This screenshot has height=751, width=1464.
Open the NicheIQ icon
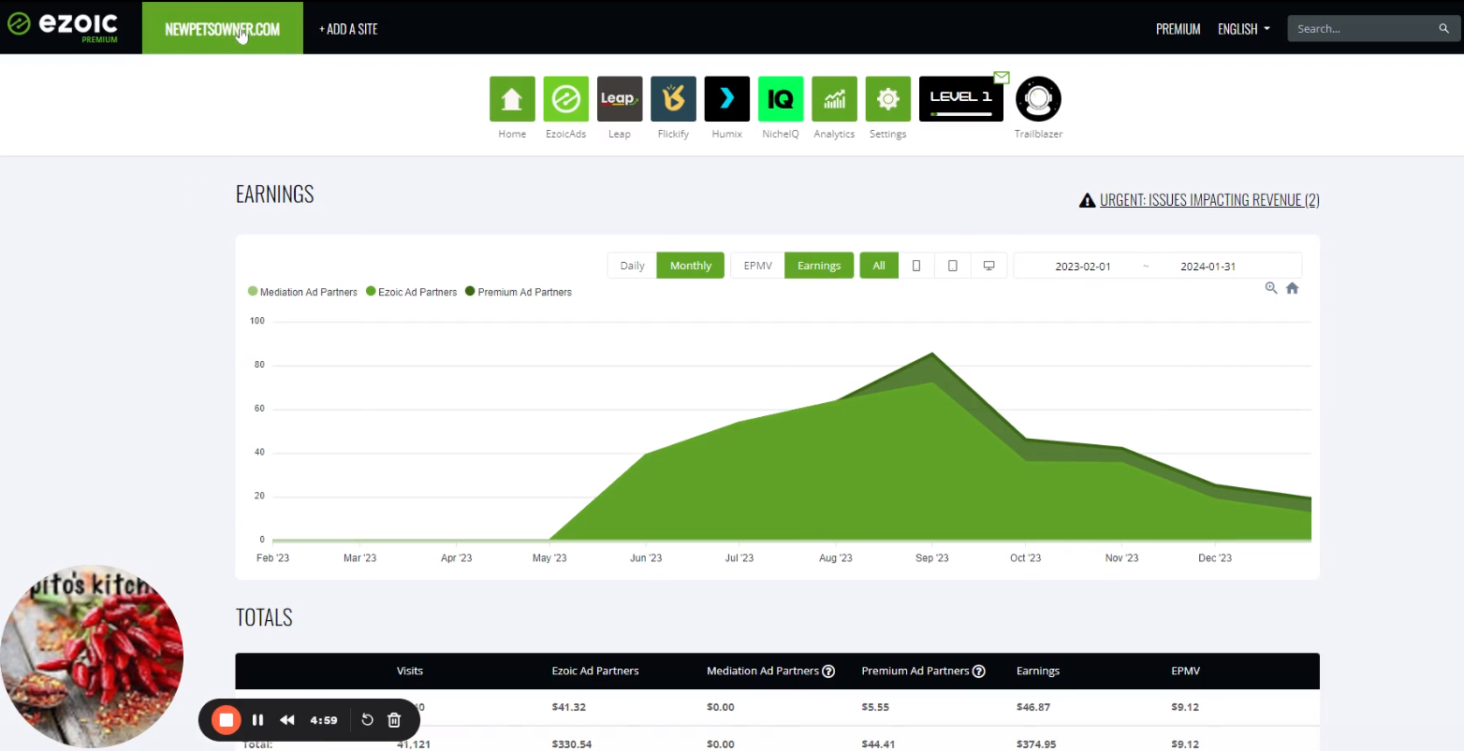pos(781,99)
